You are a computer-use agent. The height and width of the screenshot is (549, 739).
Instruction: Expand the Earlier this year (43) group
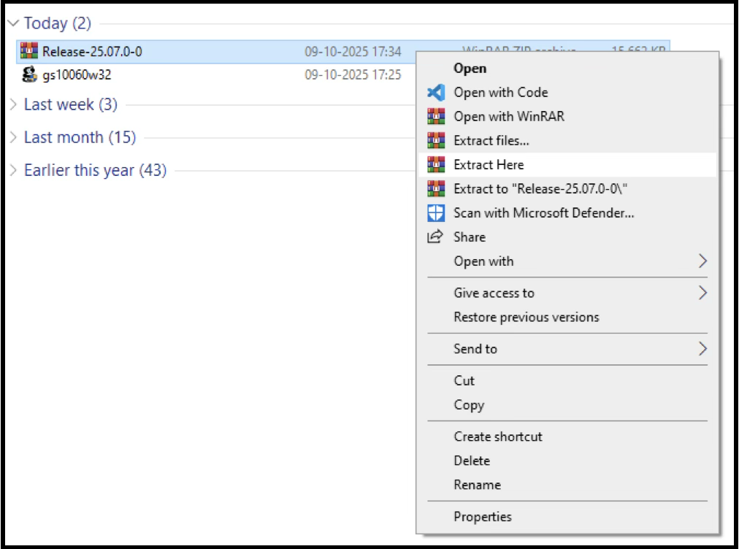(x=12, y=170)
